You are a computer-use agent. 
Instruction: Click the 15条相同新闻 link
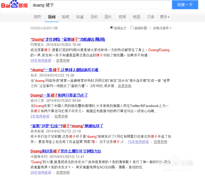(138, 142)
